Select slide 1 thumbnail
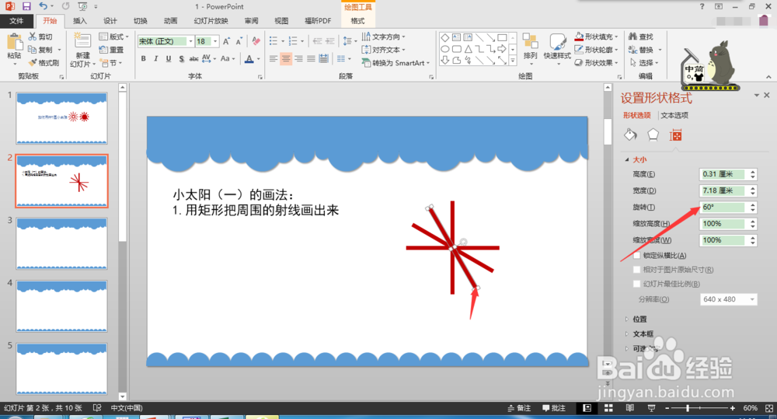This screenshot has width=777, height=419. 61,118
